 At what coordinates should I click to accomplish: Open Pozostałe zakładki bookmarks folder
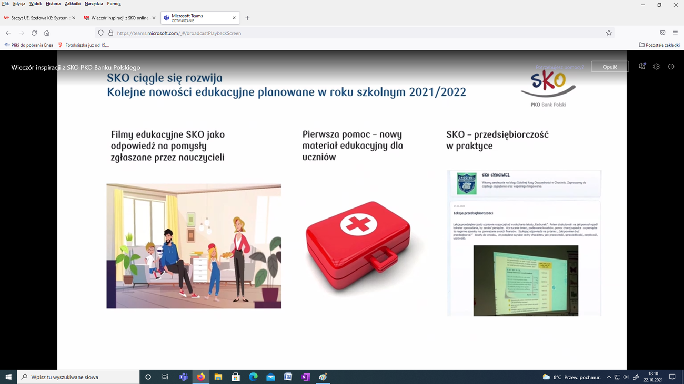659,45
